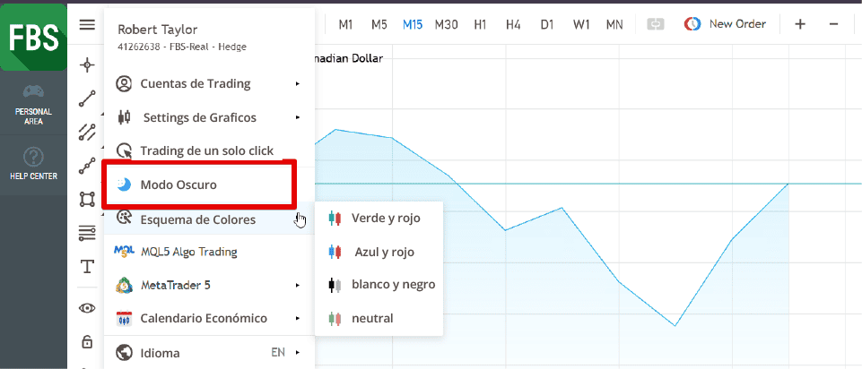Image resolution: width=862 pixels, height=369 pixels.
Task: Click the FBS logo
Action: click(x=33, y=37)
